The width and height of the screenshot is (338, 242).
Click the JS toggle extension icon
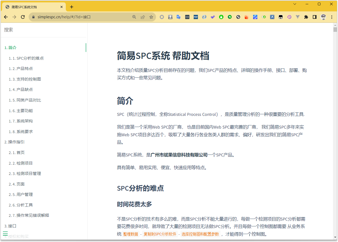point(264,17)
